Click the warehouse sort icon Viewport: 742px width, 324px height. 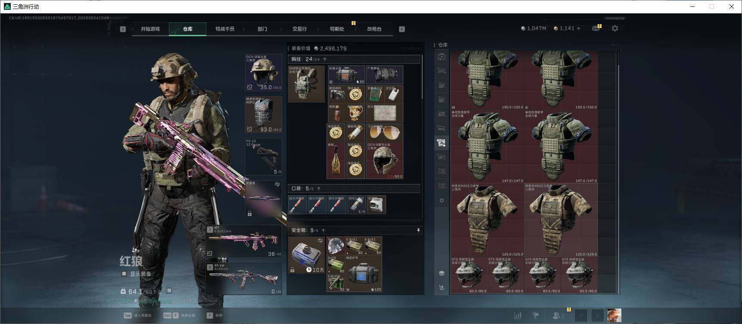(x=442, y=287)
